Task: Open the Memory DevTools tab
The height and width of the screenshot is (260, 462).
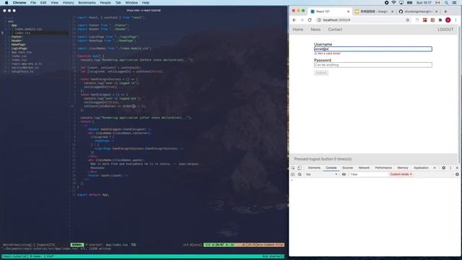Action: point(403,168)
